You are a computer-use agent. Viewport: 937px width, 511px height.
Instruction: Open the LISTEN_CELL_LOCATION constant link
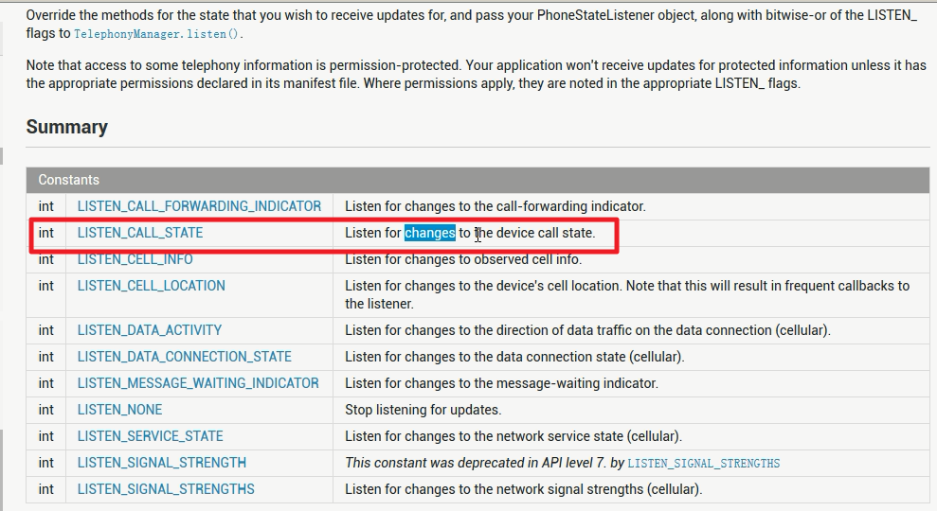[152, 286]
